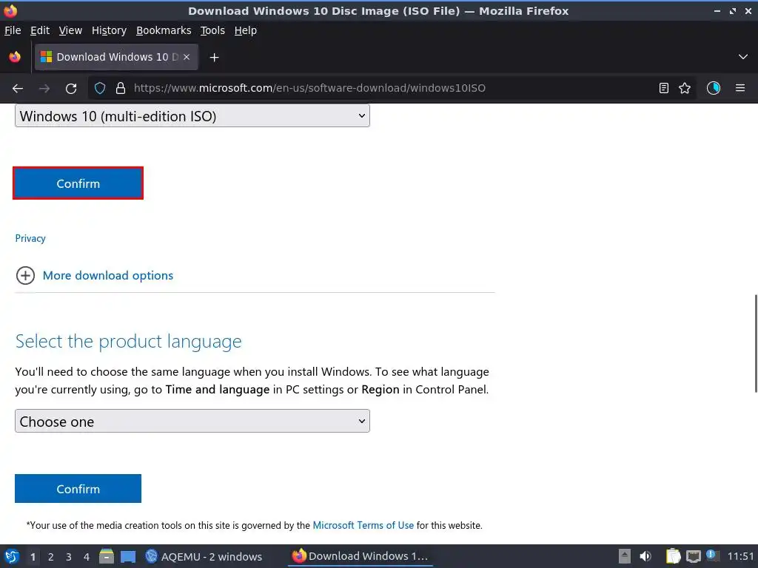
Task: Open the removable media tray icon
Action: [x=625, y=556]
